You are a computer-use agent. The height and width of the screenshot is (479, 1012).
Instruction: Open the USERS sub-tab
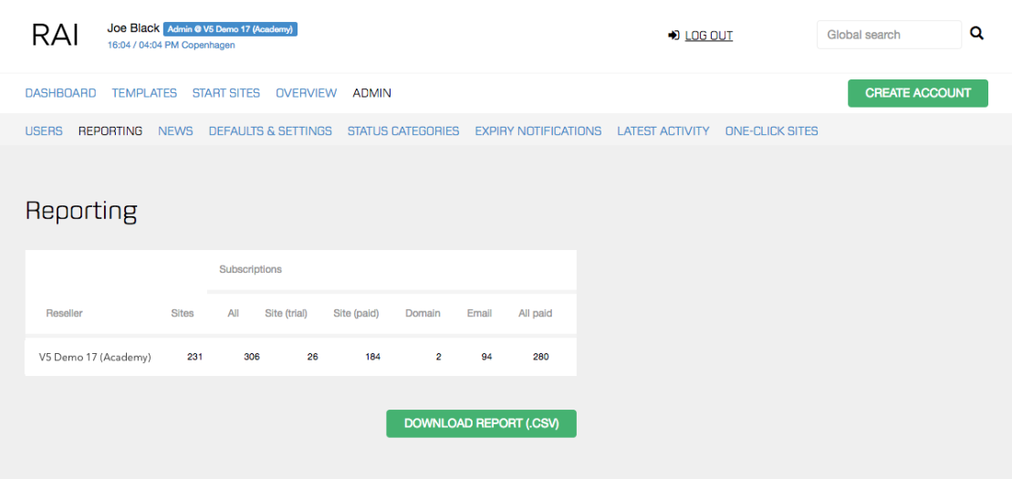tap(44, 131)
